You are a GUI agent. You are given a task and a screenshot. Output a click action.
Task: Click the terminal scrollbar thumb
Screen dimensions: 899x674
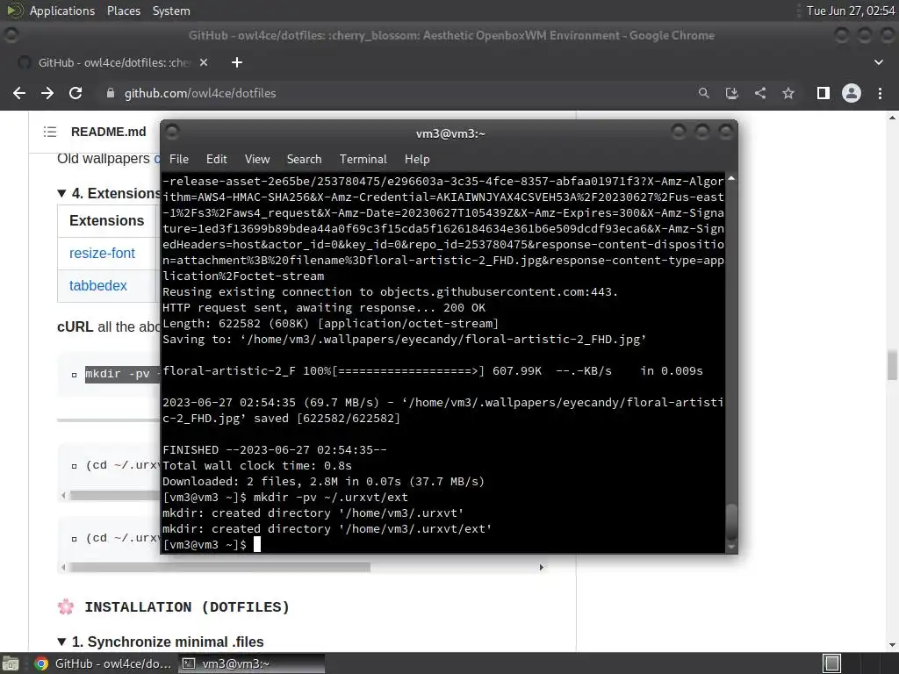pyautogui.click(x=731, y=521)
